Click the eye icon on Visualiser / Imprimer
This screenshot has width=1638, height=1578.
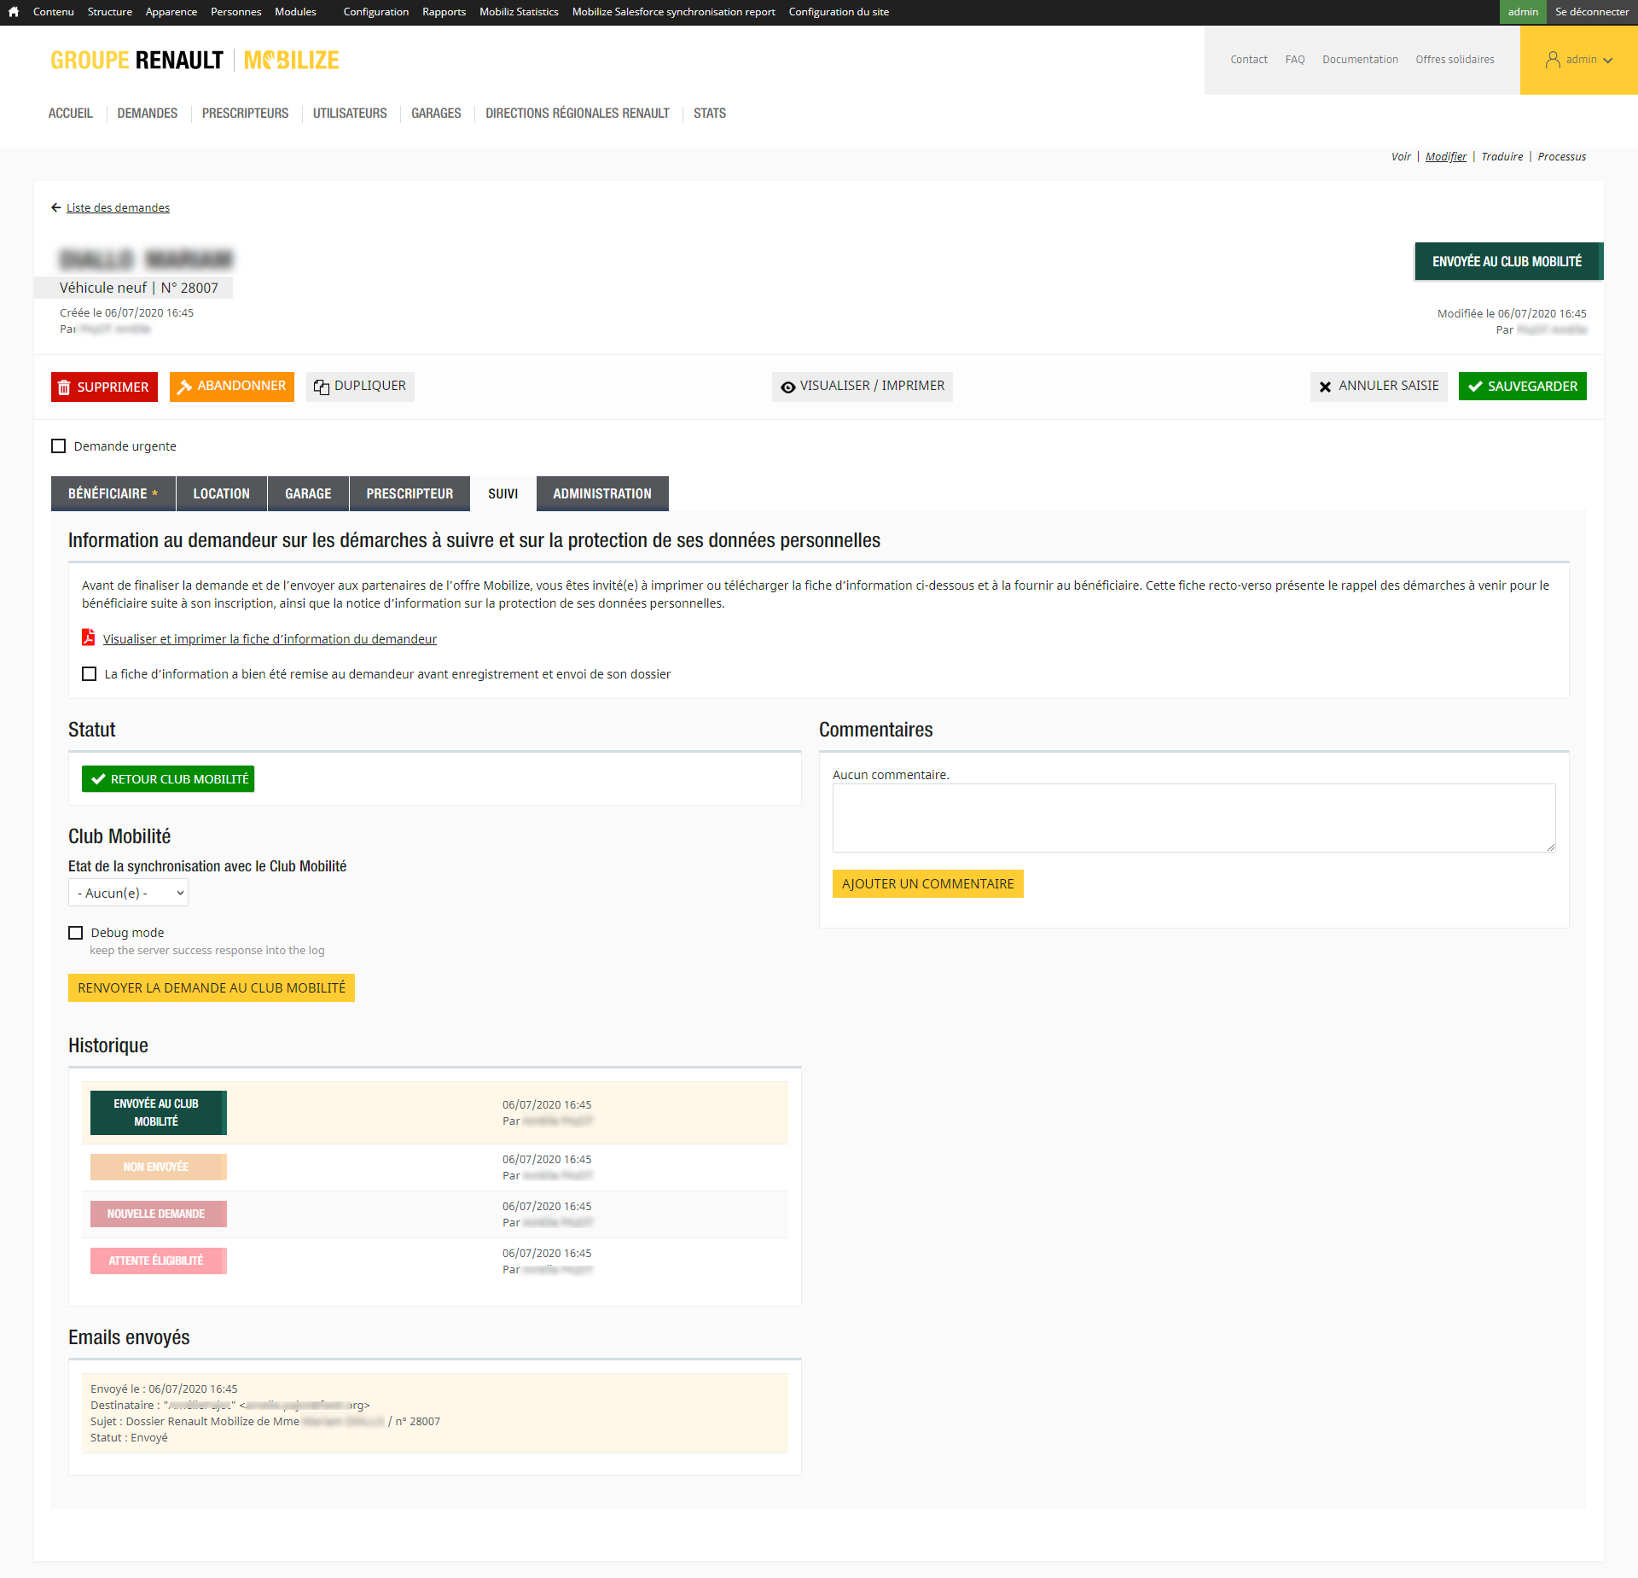788,387
